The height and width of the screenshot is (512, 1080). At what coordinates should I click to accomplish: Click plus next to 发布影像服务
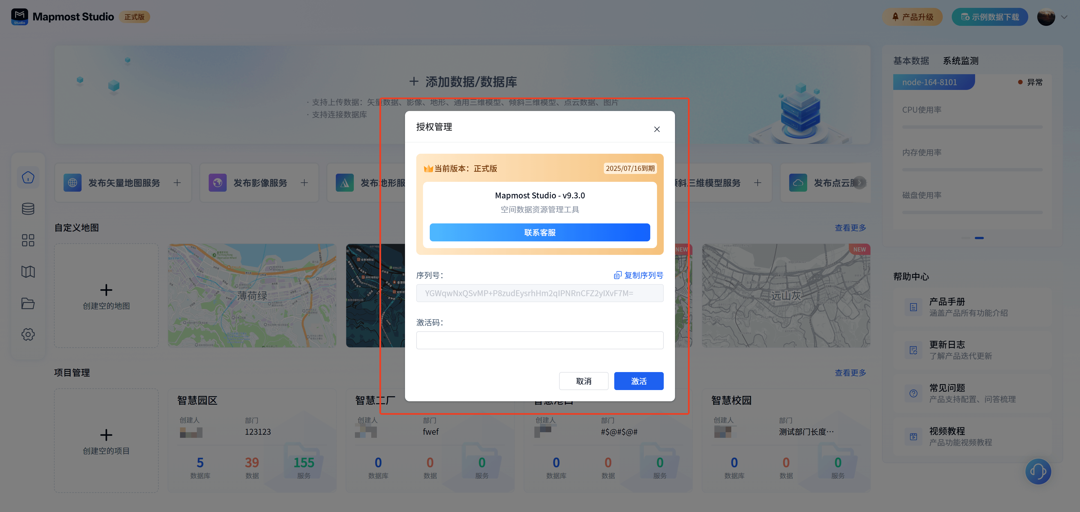(304, 183)
